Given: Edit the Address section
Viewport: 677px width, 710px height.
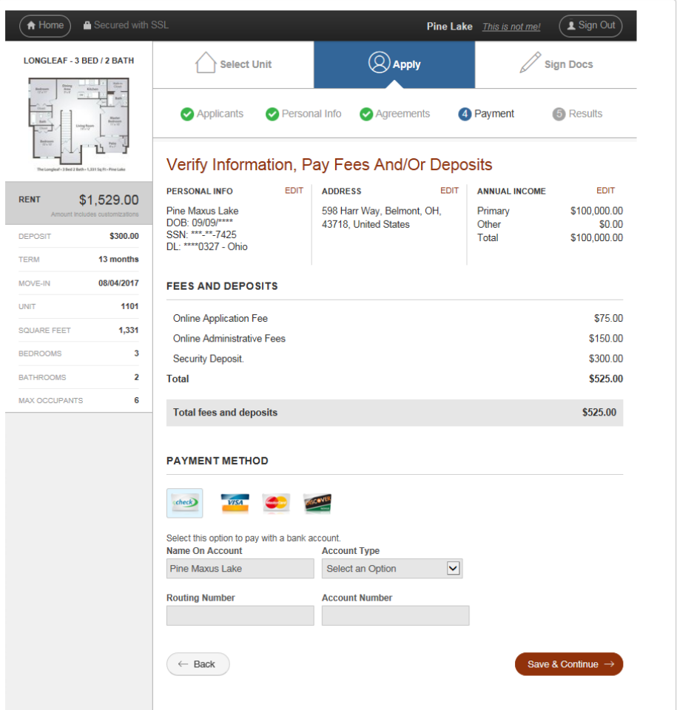Looking at the screenshot, I should tap(449, 191).
